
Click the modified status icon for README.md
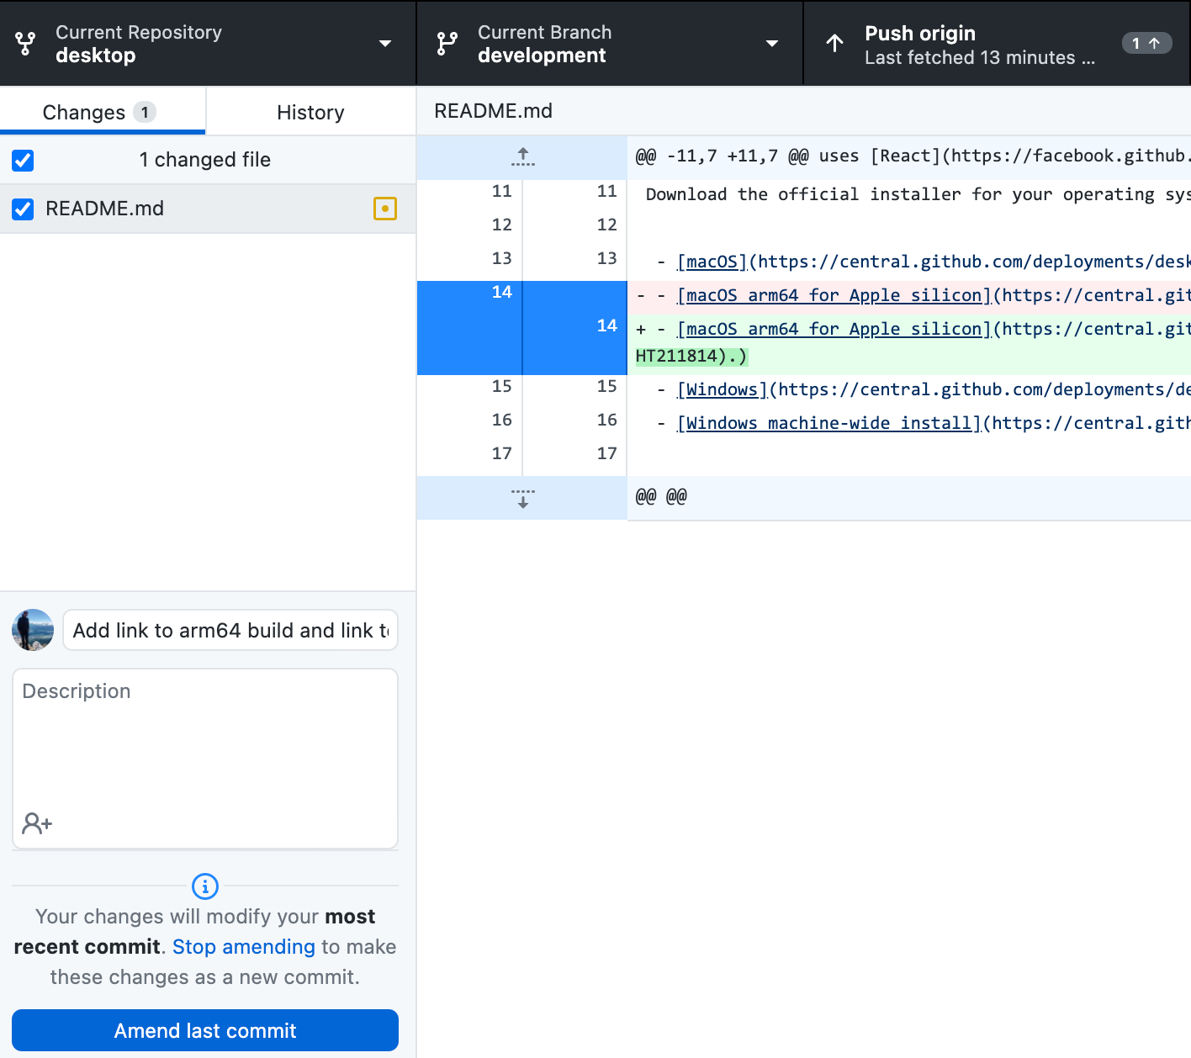tap(385, 209)
